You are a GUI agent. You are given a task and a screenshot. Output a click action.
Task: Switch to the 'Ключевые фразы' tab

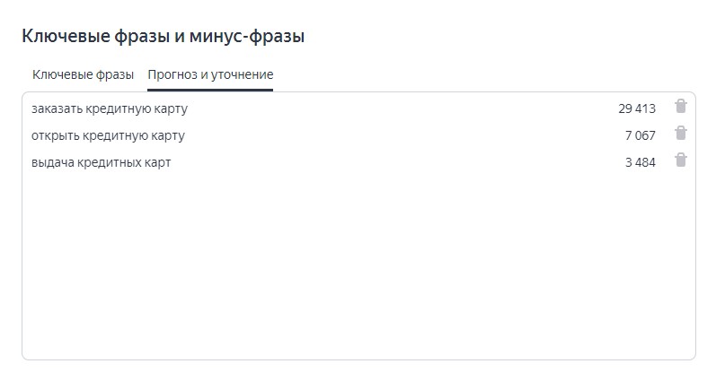coord(83,74)
